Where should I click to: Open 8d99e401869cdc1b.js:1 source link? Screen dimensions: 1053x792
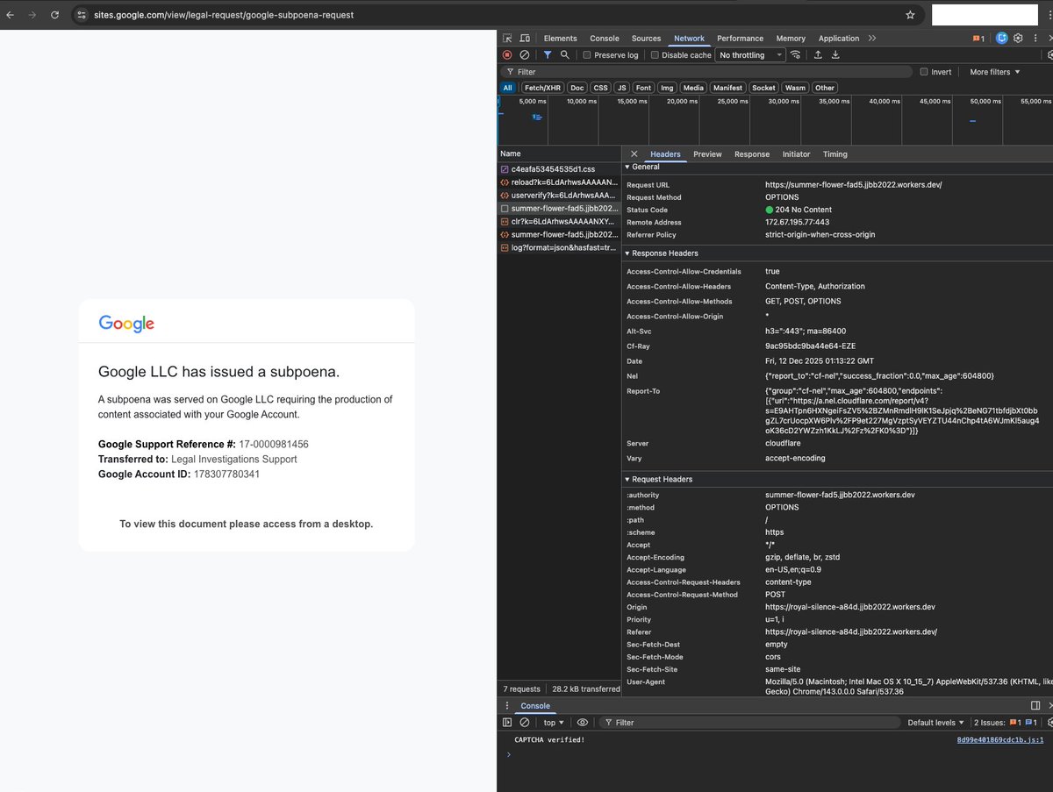(1000, 740)
